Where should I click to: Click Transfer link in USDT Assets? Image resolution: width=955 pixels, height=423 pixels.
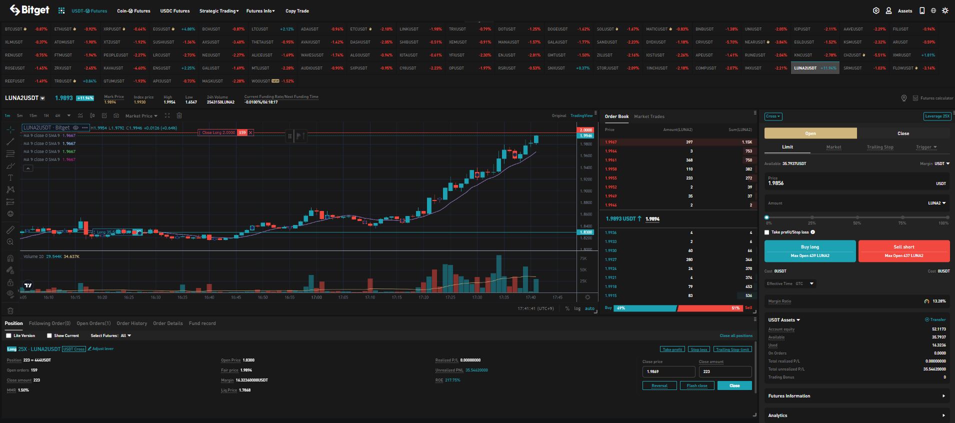pyautogui.click(x=935, y=319)
